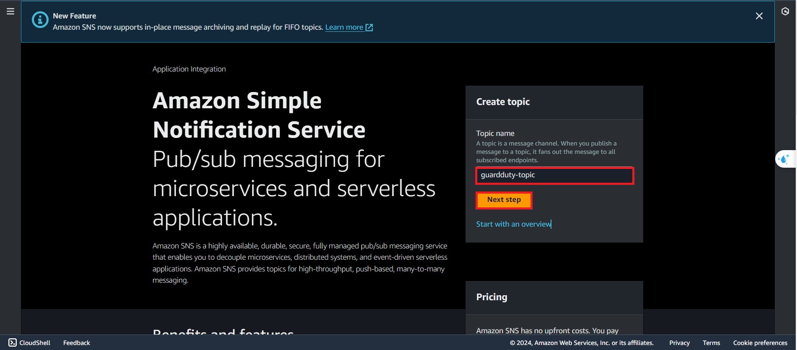797x350 pixels.
Task: Open the hexagon panel icon at top right
Action: pos(785,11)
